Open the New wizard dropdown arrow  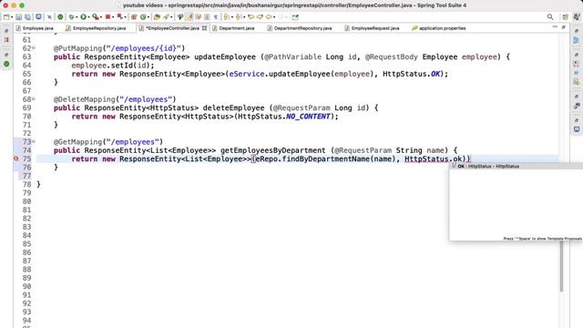point(12,17)
